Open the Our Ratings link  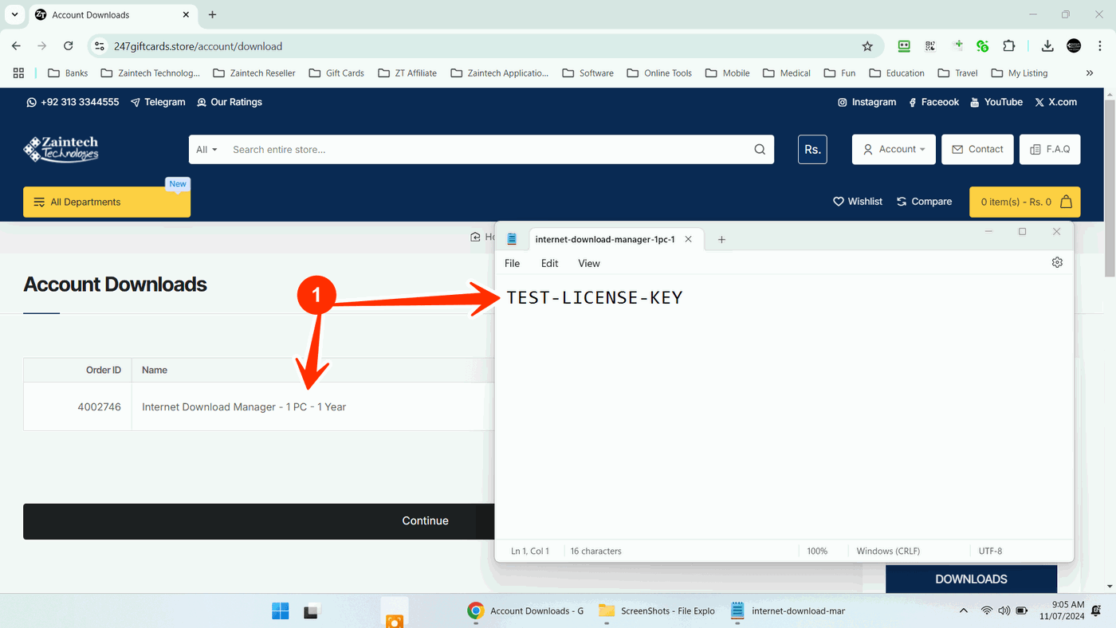(x=230, y=102)
